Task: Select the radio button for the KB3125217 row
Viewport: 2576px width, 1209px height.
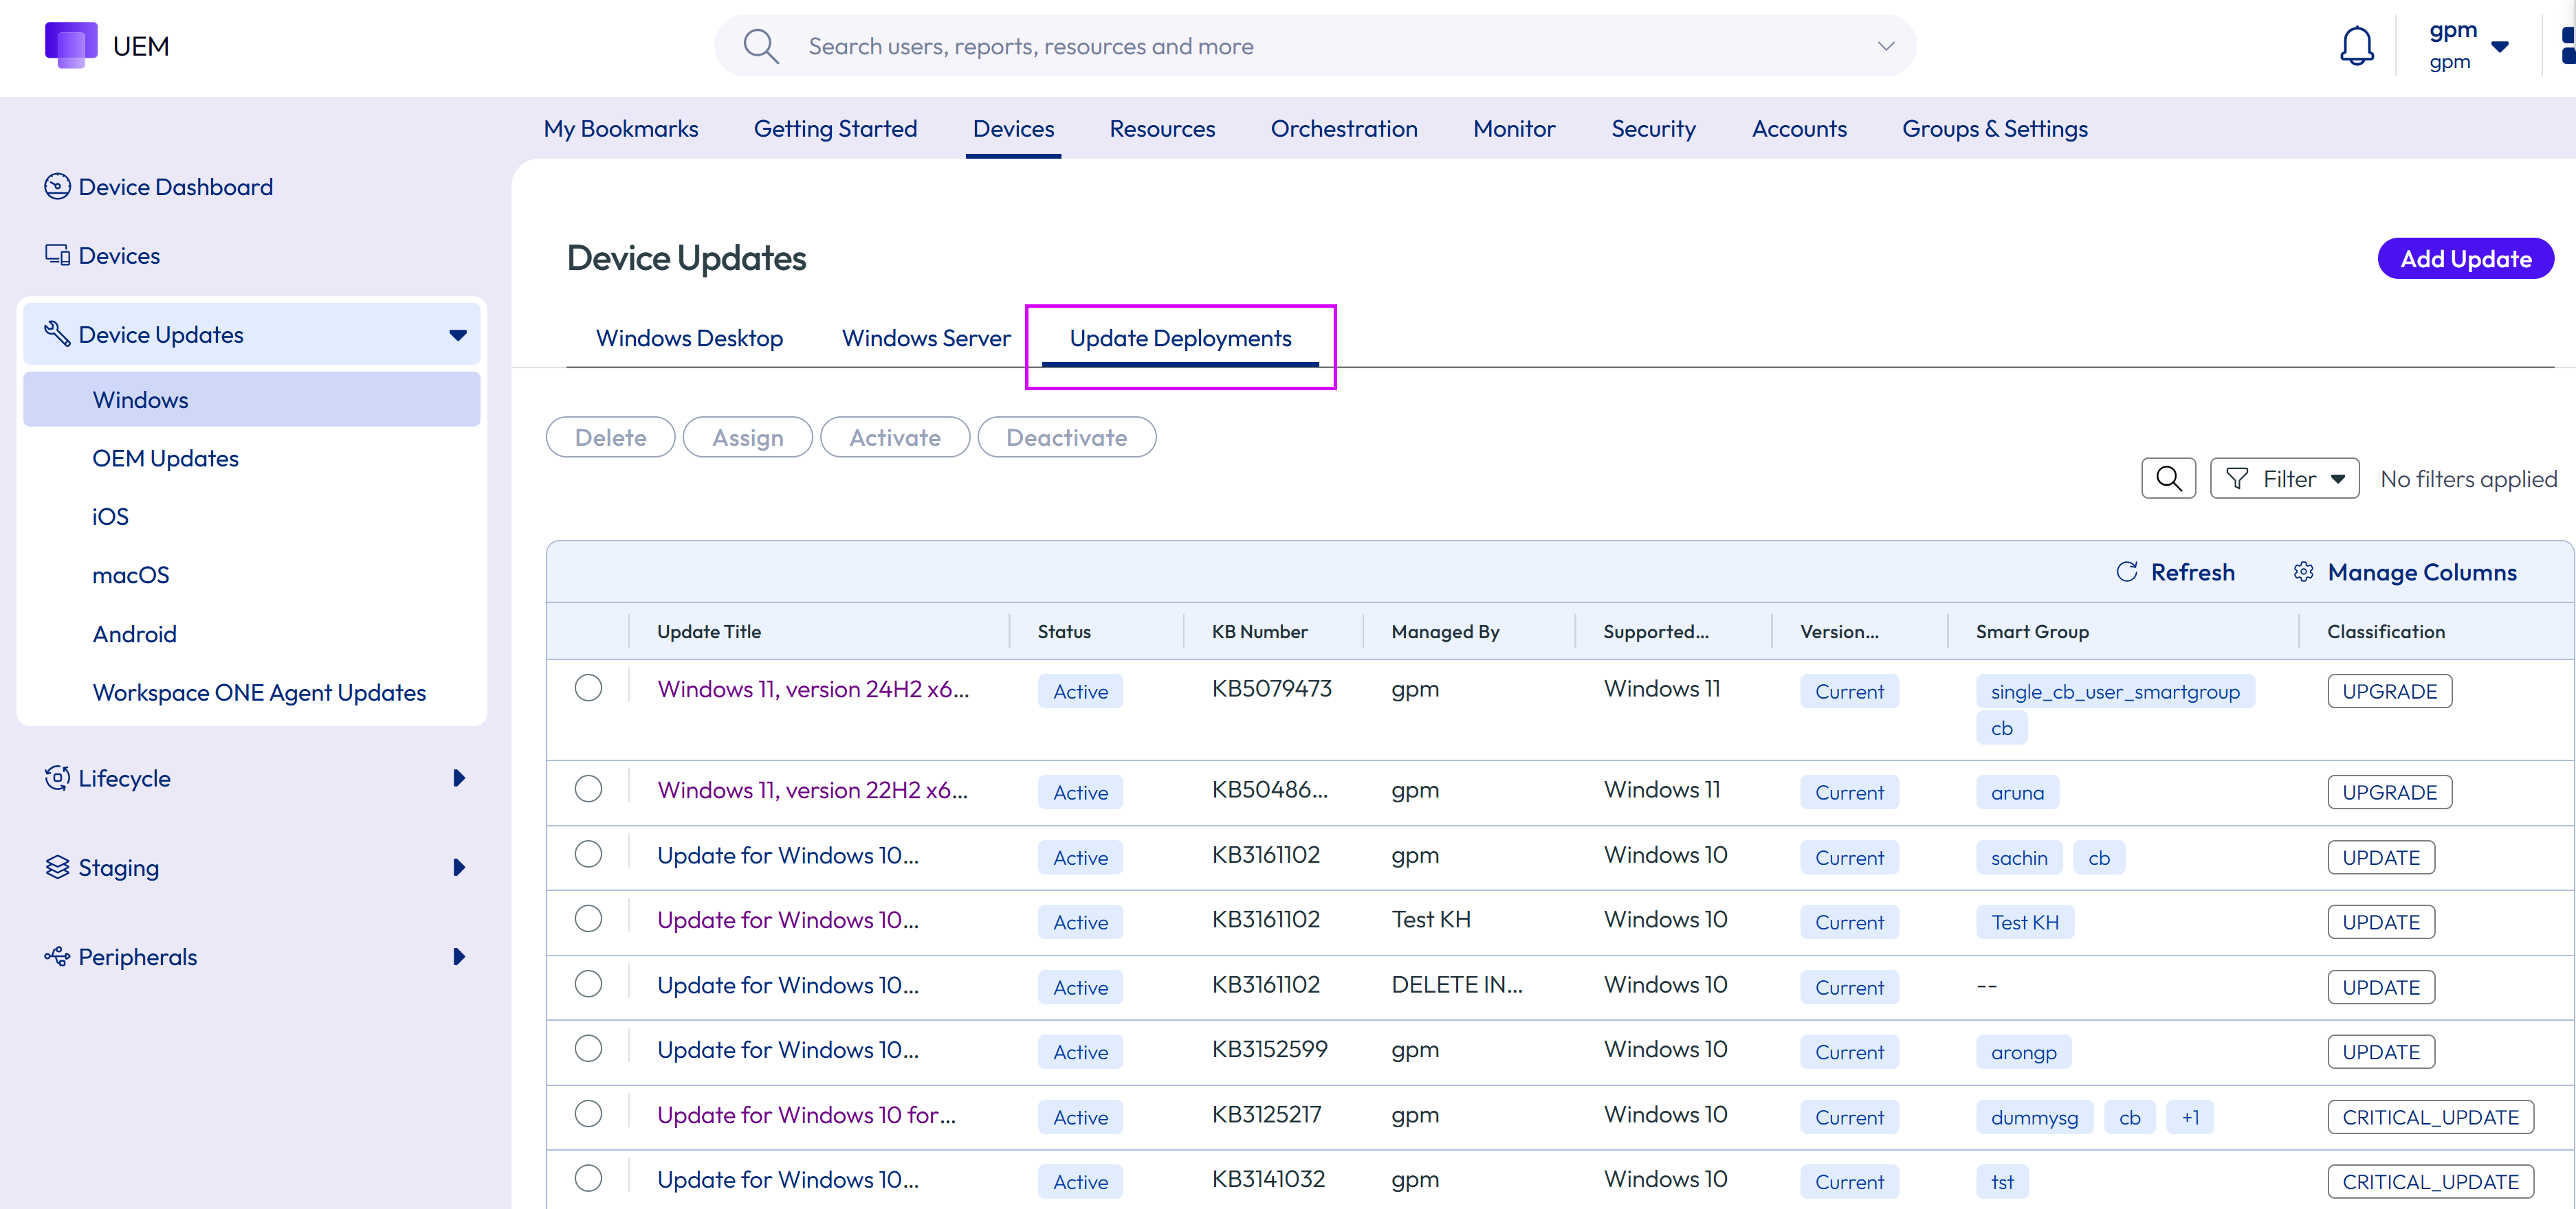Action: click(588, 1113)
